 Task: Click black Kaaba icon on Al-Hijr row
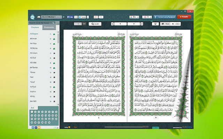[x=54, y=97]
